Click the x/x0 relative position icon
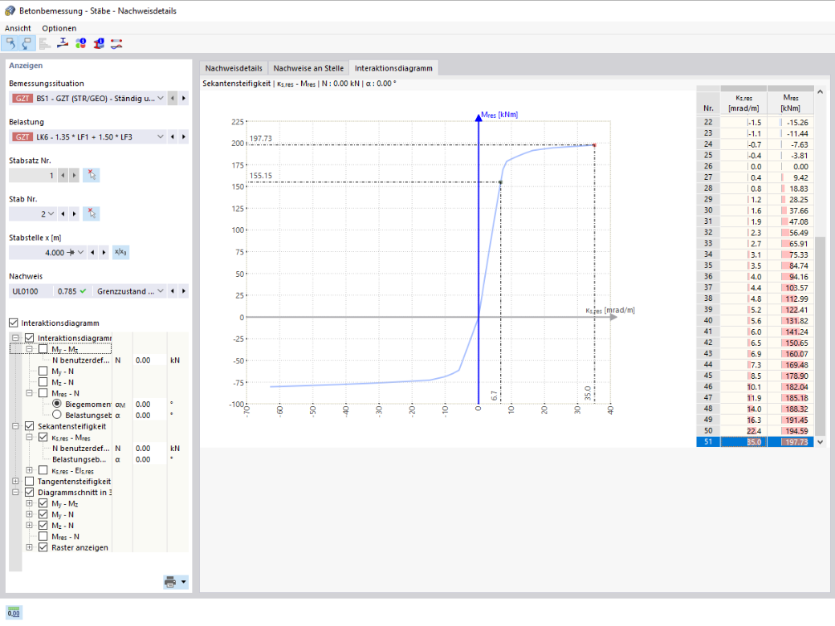 point(121,252)
